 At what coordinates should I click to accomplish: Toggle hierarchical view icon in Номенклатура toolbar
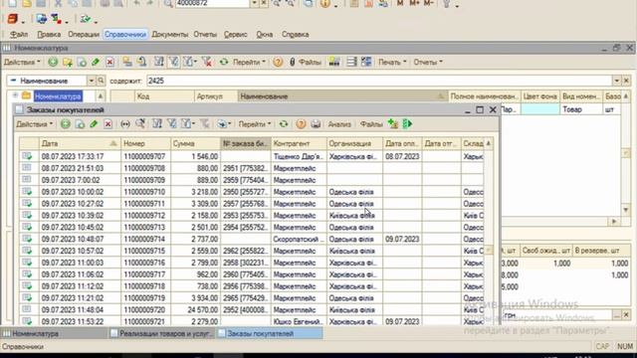tap(127, 62)
